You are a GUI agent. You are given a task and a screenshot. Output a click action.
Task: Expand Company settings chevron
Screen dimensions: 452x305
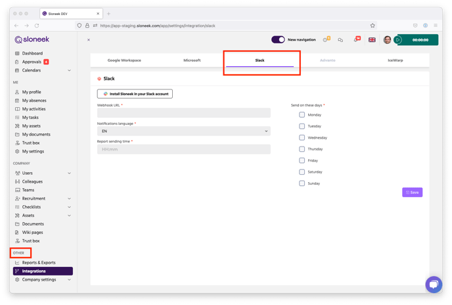pos(69,279)
